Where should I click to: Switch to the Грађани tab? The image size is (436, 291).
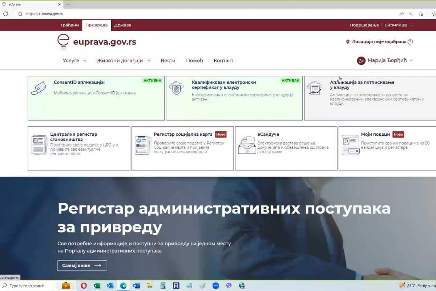tap(70, 25)
